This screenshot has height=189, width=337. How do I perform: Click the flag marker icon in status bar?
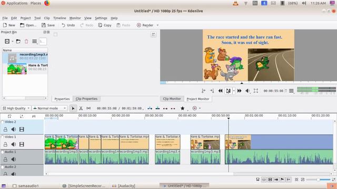coord(282,180)
